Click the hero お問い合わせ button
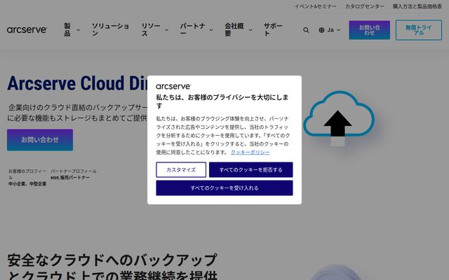 pyautogui.click(x=40, y=140)
